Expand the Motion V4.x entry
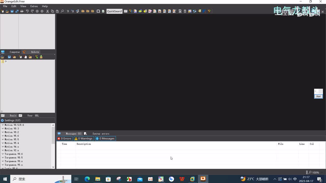Viewport: 326px width, 183px height. [x=3, y=147]
